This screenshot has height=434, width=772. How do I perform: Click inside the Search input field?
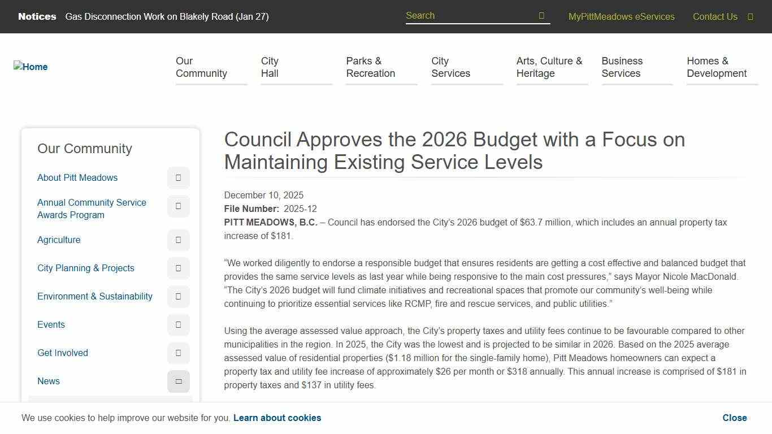469,15
